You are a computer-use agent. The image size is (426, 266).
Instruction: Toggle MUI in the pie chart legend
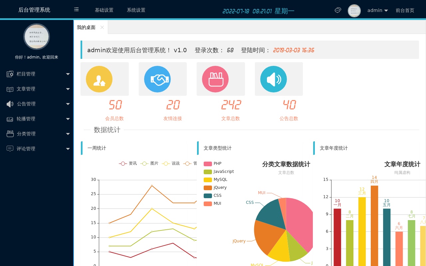point(212,203)
